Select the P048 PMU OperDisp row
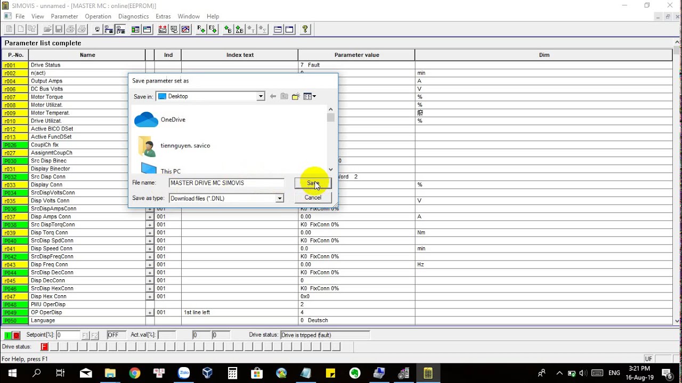Viewport: 682px width, 383px height. [x=337, y=304]
